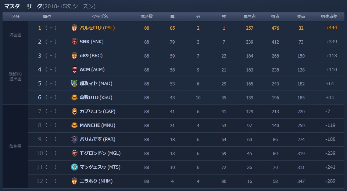Click the ニラホク (NHM) club crest icon

[x=74, y=181]
